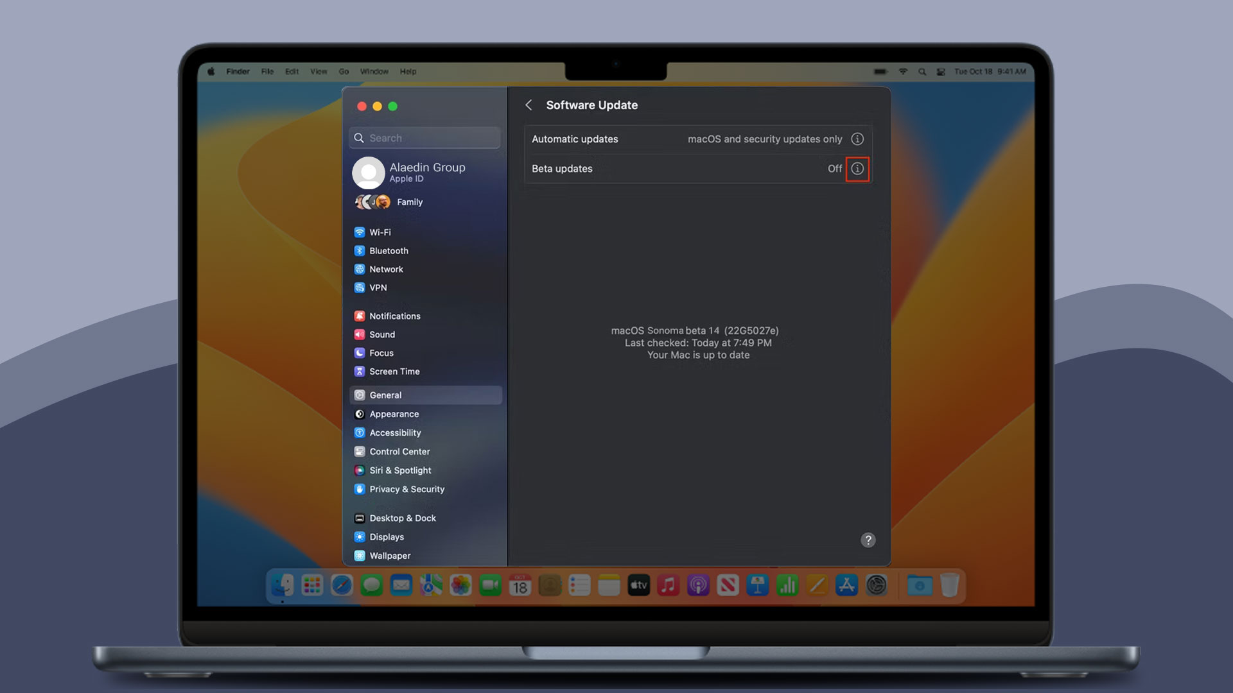This screenshot has height=693, width=1233.
Task: Launch Safari from the Dock
Action: [342, 585]
